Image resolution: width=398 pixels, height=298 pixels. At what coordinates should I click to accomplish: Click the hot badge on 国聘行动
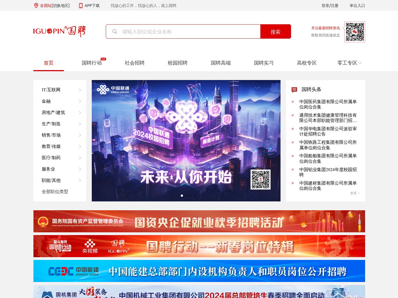pyautogui.click(x=103, y=59)
